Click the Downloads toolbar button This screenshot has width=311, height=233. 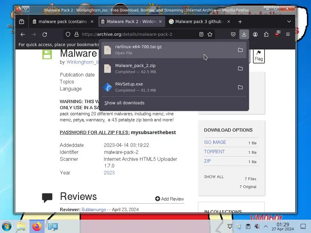244,34
